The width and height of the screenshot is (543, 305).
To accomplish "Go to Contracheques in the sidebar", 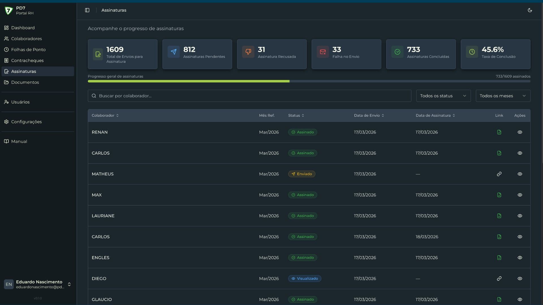I will (27, 60).
